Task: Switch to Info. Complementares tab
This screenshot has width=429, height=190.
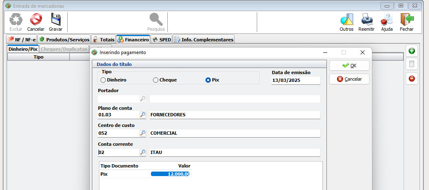Action: [x=203, y=40]
